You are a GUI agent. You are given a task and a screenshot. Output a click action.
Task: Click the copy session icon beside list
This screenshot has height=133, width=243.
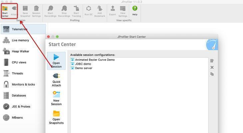tap(212, 74)
